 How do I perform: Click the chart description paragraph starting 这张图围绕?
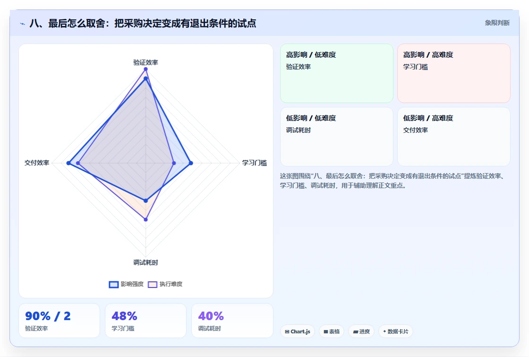(392, 181)
